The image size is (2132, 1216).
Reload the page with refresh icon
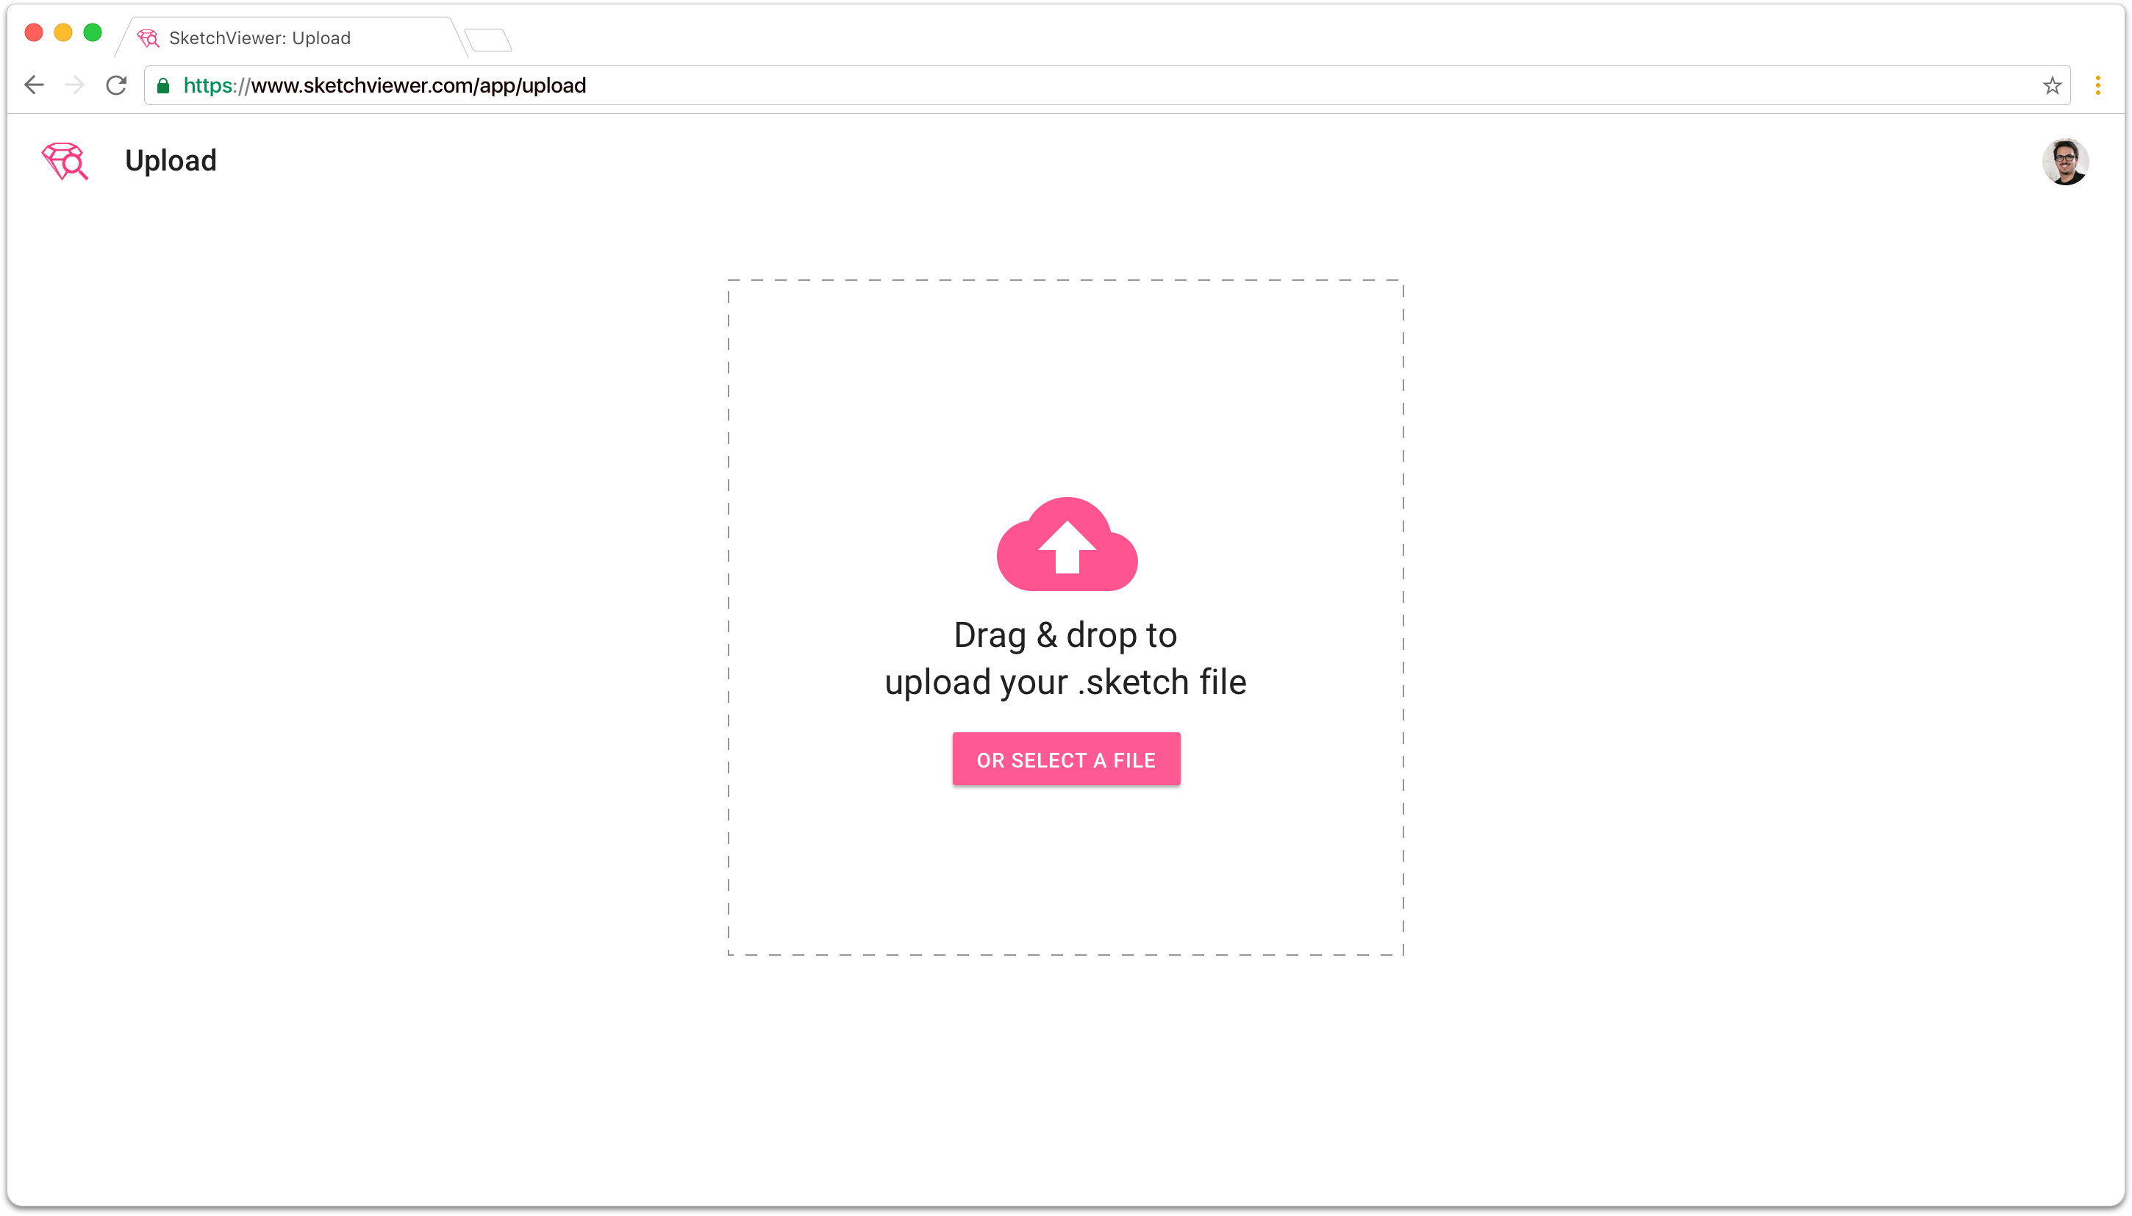coord(116,85)
